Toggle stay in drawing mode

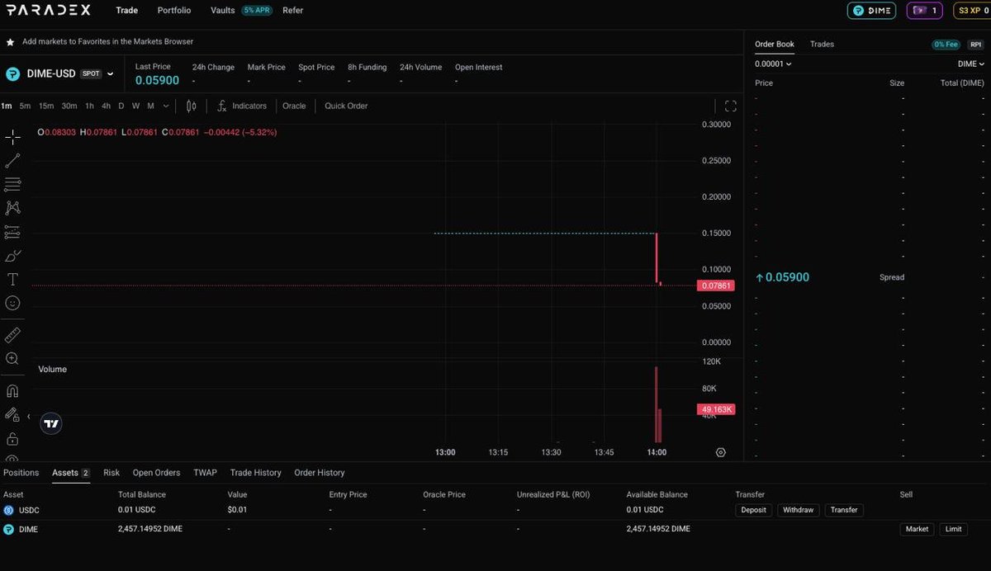[x=12, y=414]
